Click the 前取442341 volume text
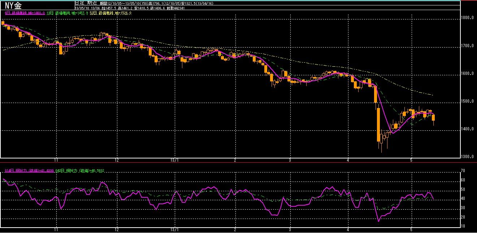 [175, 8]
